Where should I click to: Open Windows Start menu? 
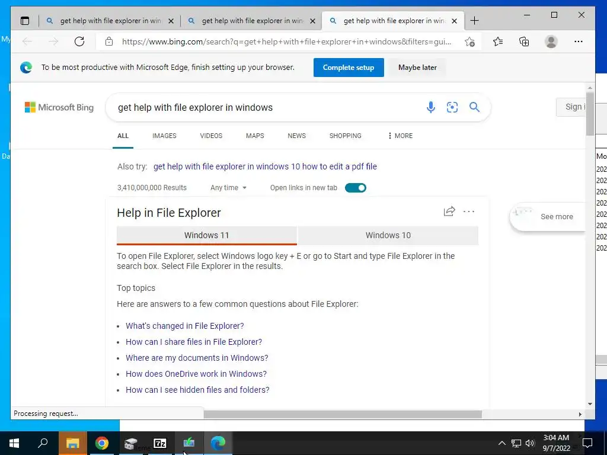coord(14,443)
